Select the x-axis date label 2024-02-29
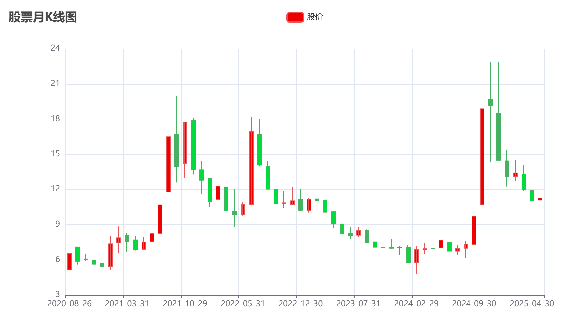 click(416, 304)
